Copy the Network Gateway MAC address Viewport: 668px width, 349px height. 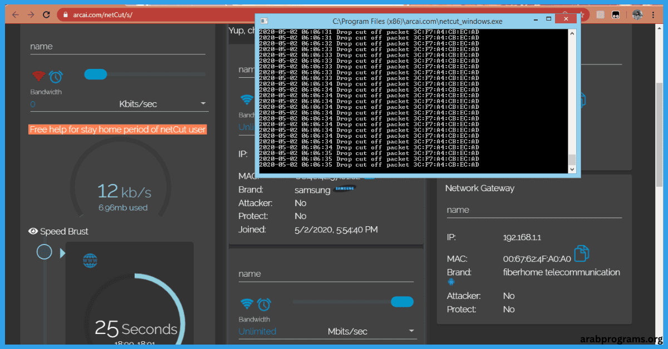[x=581, y=253]
